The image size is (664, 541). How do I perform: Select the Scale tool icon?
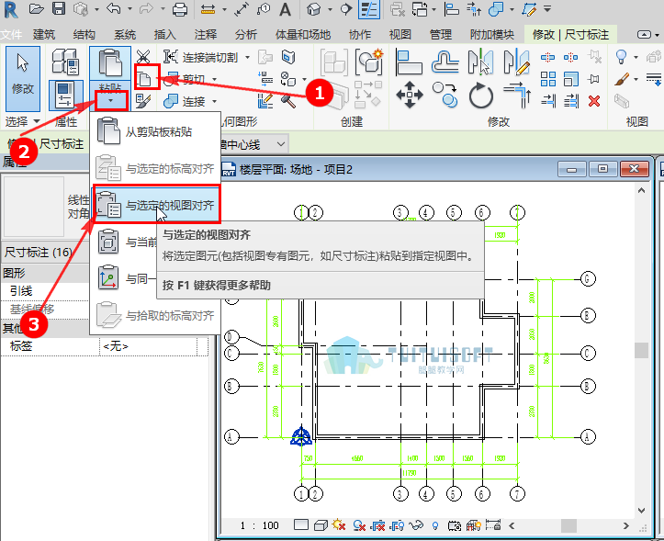point(571,79)
